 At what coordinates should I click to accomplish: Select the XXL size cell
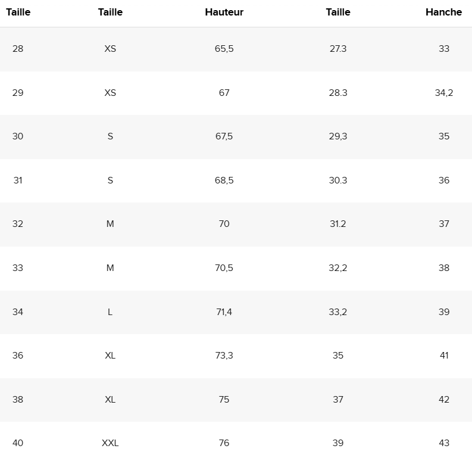pos(110,443)
